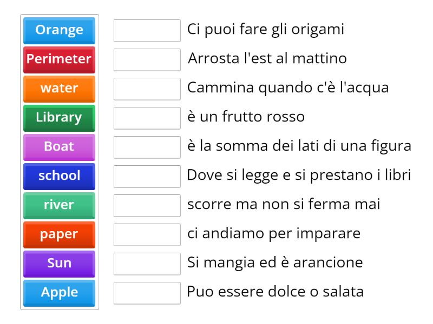Choose the purple Boat tile
The height and width of the screenshot is (324, 433).
[x=60, y=147]
